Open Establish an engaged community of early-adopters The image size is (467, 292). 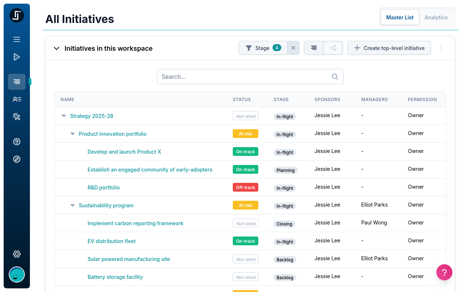[150, 170]
